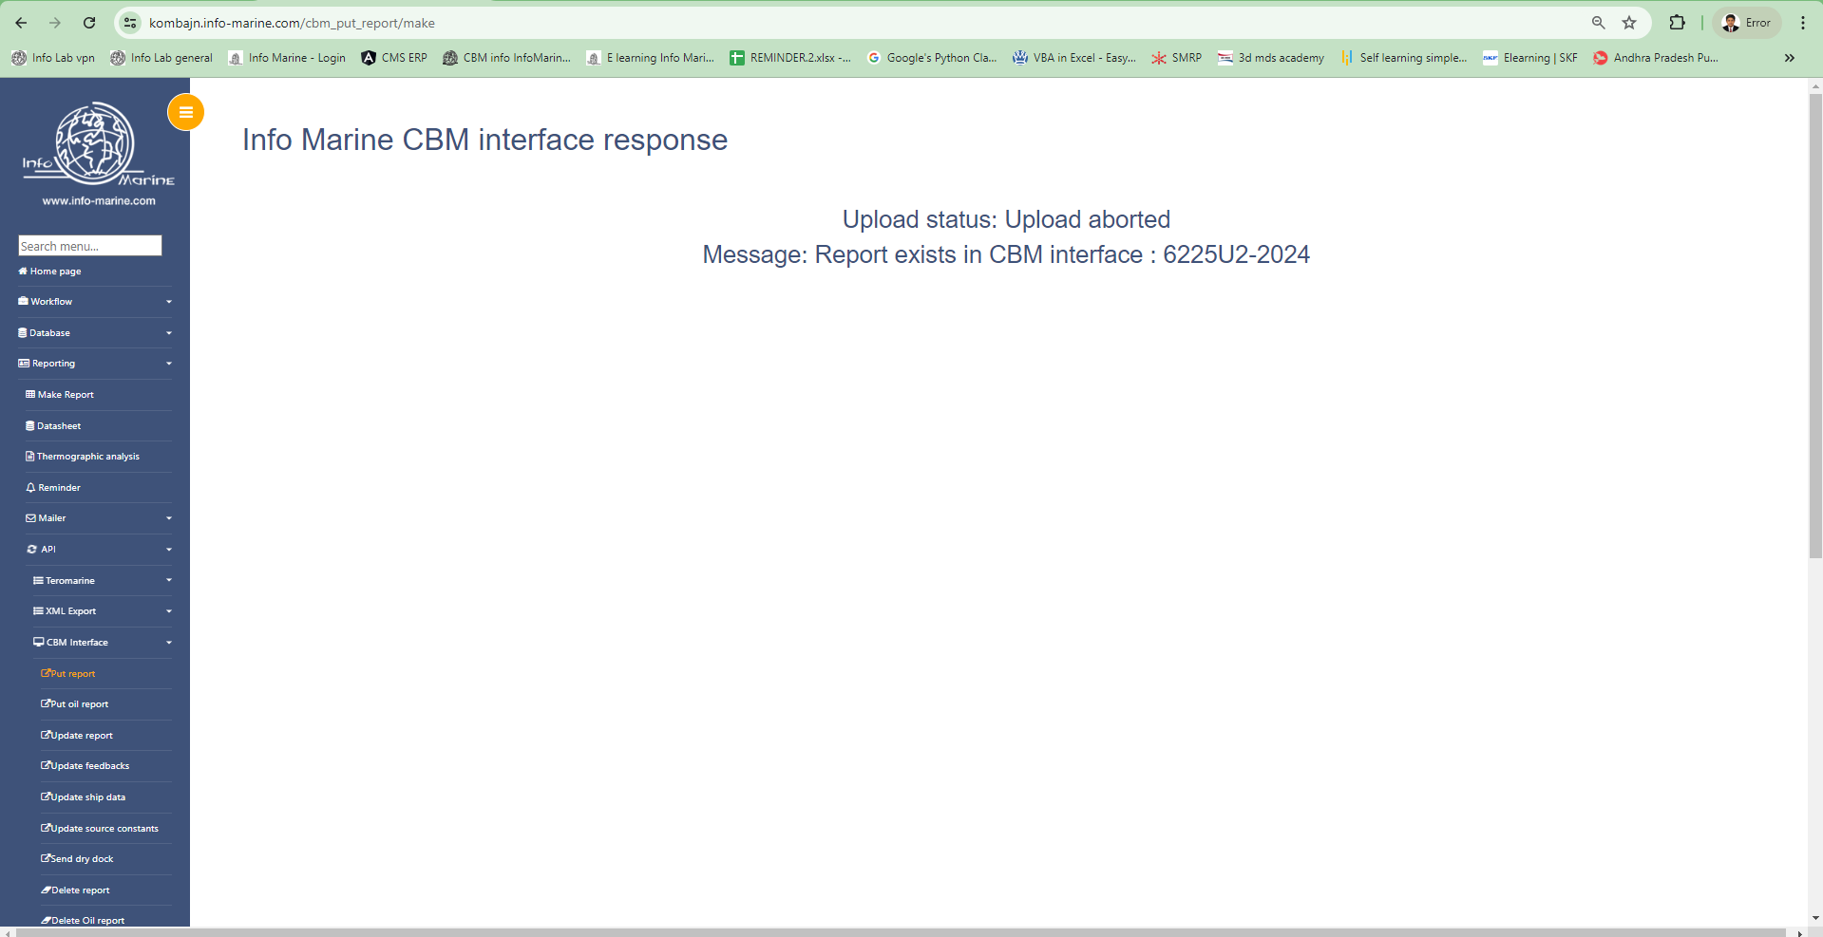Click the Info Marine globe logo
The width and height of the screenshot is (1823, 937).
[95, 145]
